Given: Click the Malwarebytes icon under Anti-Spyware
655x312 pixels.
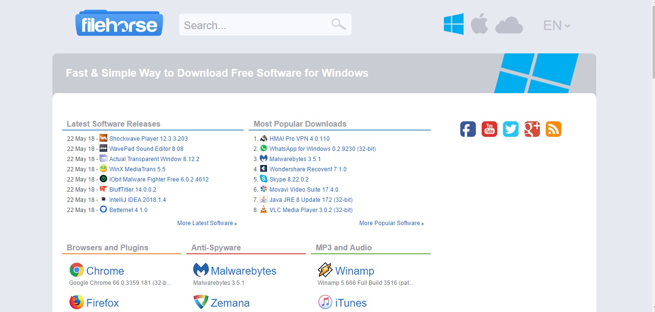Looking at the screenshot, I should click(x=201, y=269).
